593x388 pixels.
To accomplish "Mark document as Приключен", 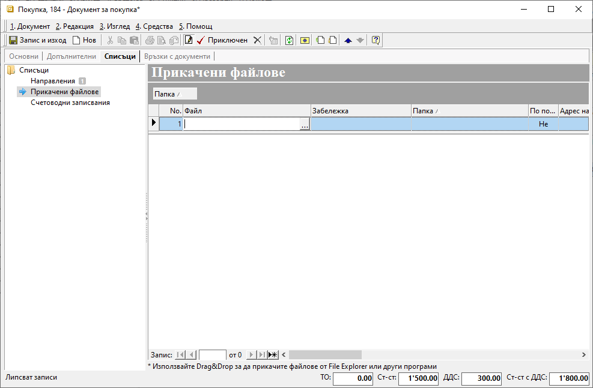I will [222, 40].
